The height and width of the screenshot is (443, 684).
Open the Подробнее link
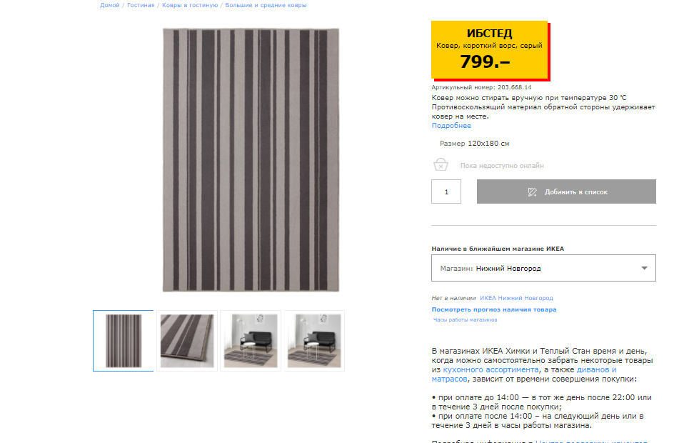click(x=451, y=126)
